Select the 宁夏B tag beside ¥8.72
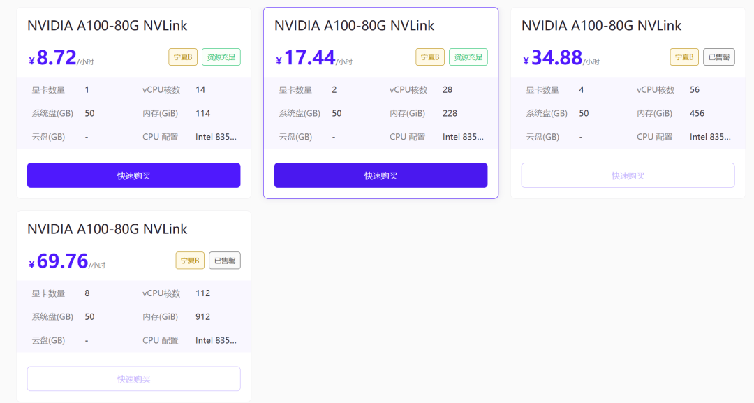 click(x=183, y=57)
